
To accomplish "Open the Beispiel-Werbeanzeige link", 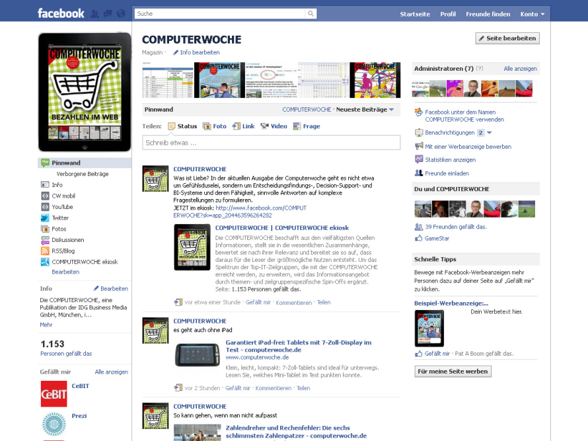I will click(x=451, y=303).
